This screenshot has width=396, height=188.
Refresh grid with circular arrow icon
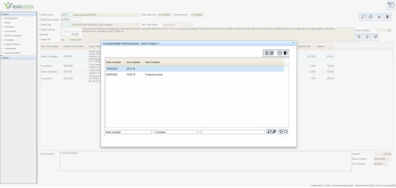coord(280,132)
